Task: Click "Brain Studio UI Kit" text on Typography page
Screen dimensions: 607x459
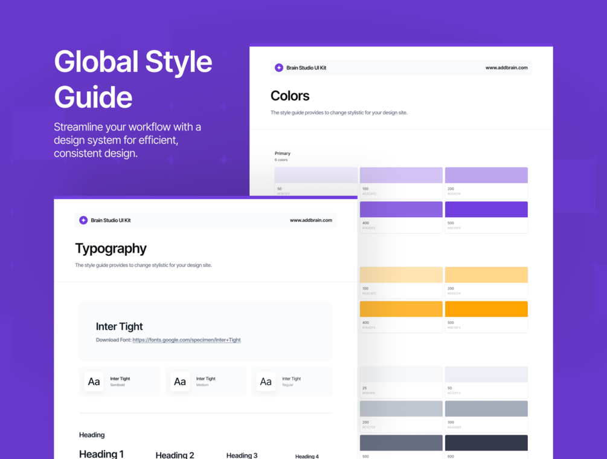Action: tap(111, 220)
